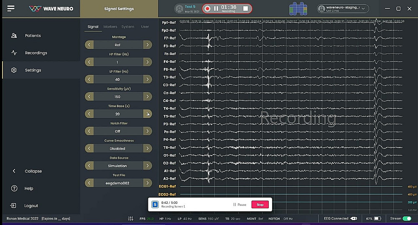
Task: Select the Fp1-Ref channel label
Action: coord(169,22)
